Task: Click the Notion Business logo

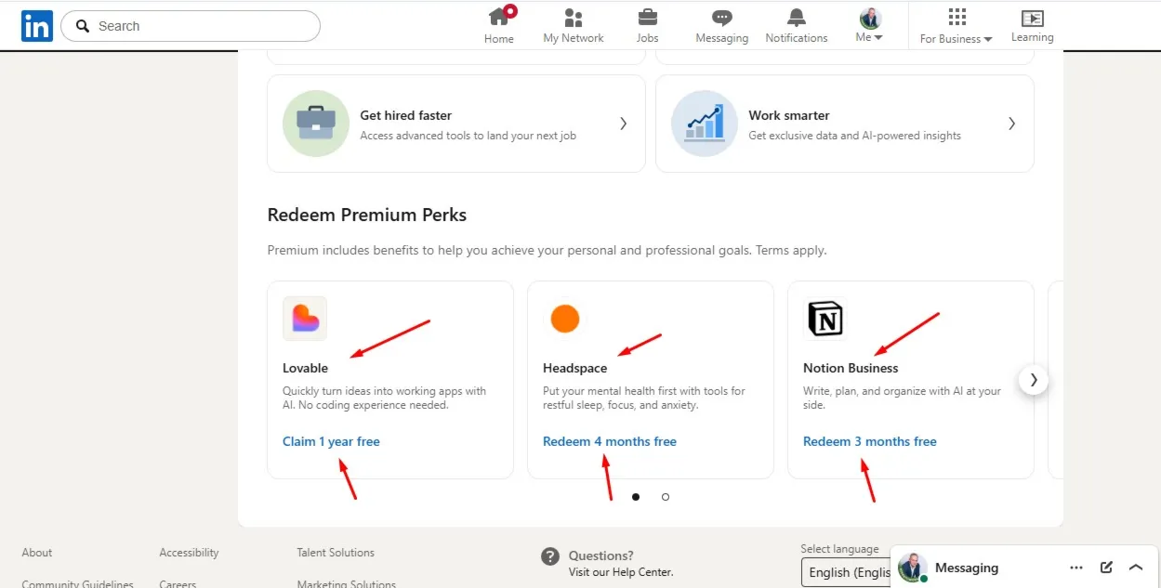Action: (825, 319)
